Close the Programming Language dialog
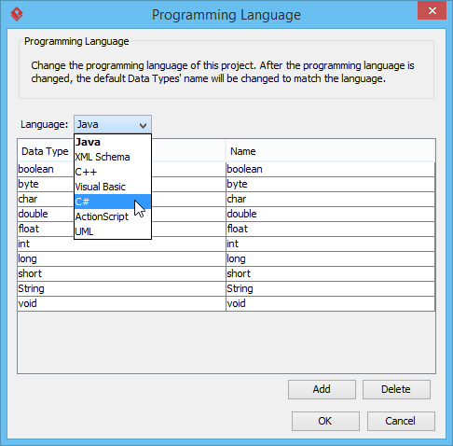Image resolution: width=453 pixels, height=446 pixels. [432, 11]
